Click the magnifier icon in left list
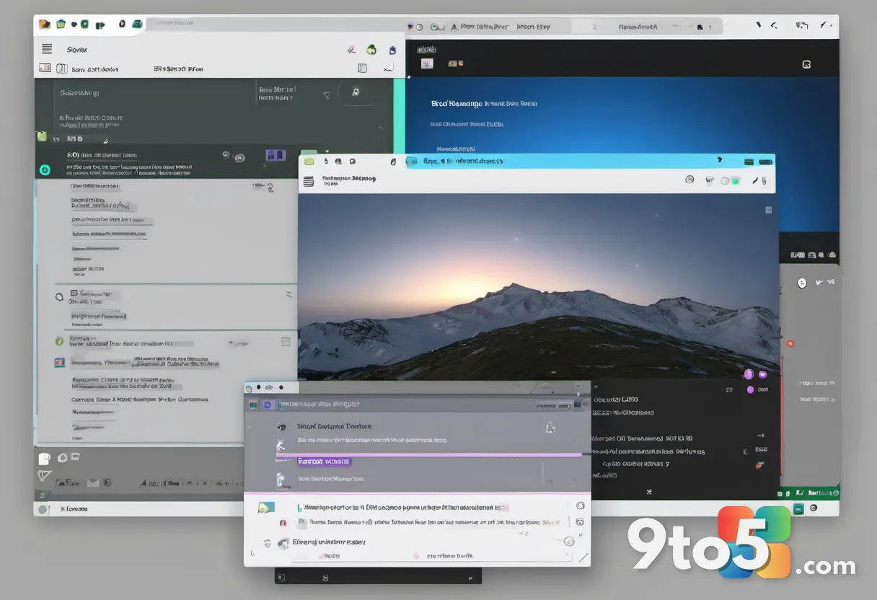Image resolution: width=877 pixels, height=600 pixels. [60, 296]
